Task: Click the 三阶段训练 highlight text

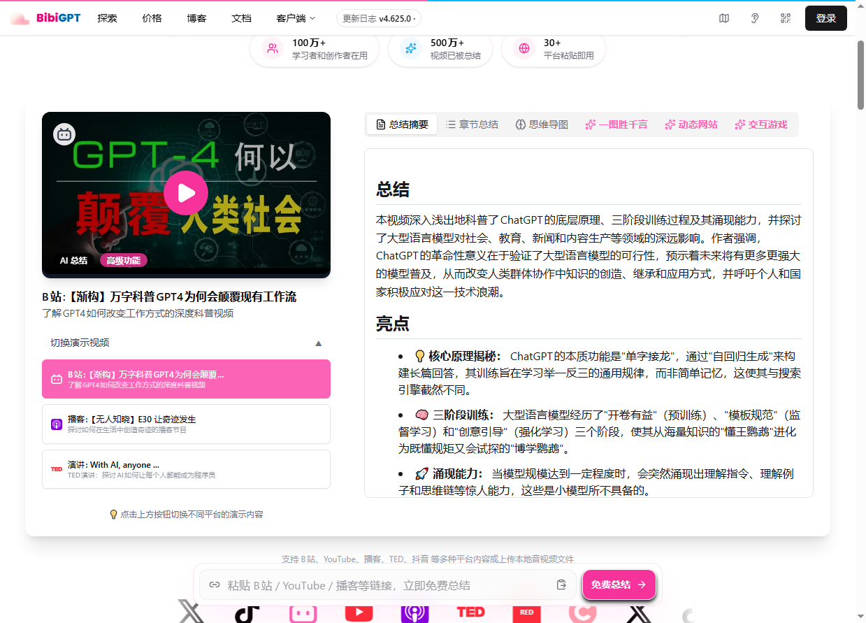Action: (x=463, y=415)
